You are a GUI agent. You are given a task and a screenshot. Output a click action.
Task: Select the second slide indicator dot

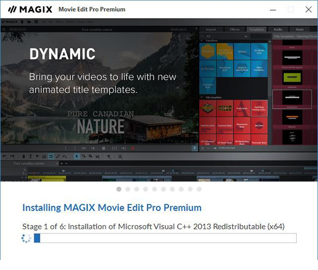(x=128, y=189)
